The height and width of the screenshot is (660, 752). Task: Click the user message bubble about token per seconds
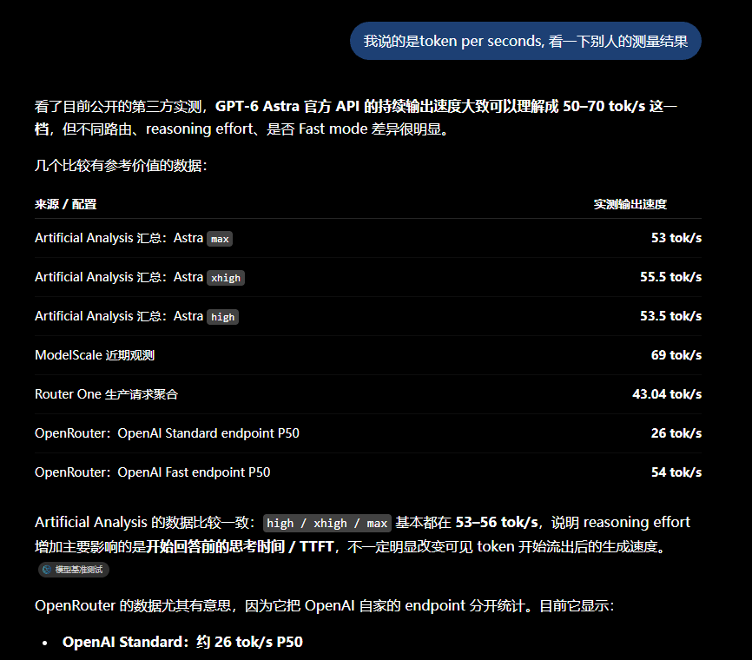point(525,41)
